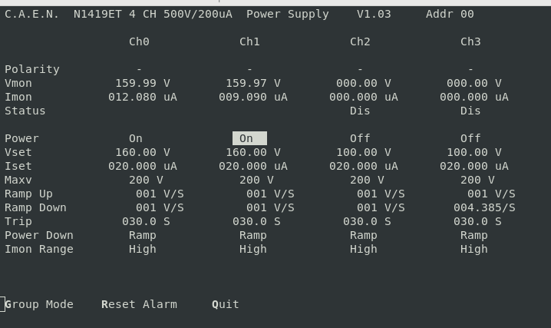The width and height of the screenshot is (551, 328).
Task: Click Ch0 Vmon reading 159.99 V
Action: click(x=143, y=83)
